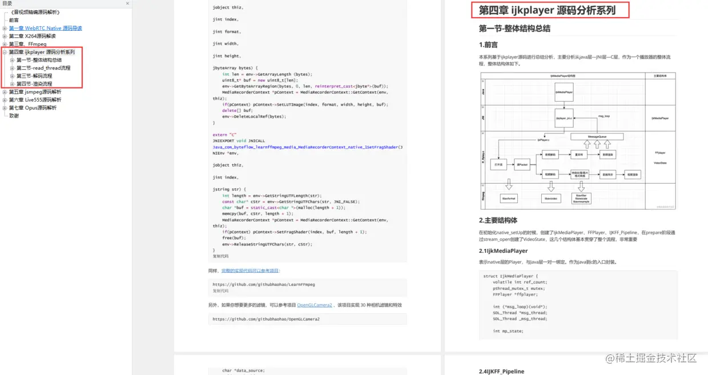Open 《音视频精编源码解析》 bookmark
Screen dimensions: 708x375
34,12
